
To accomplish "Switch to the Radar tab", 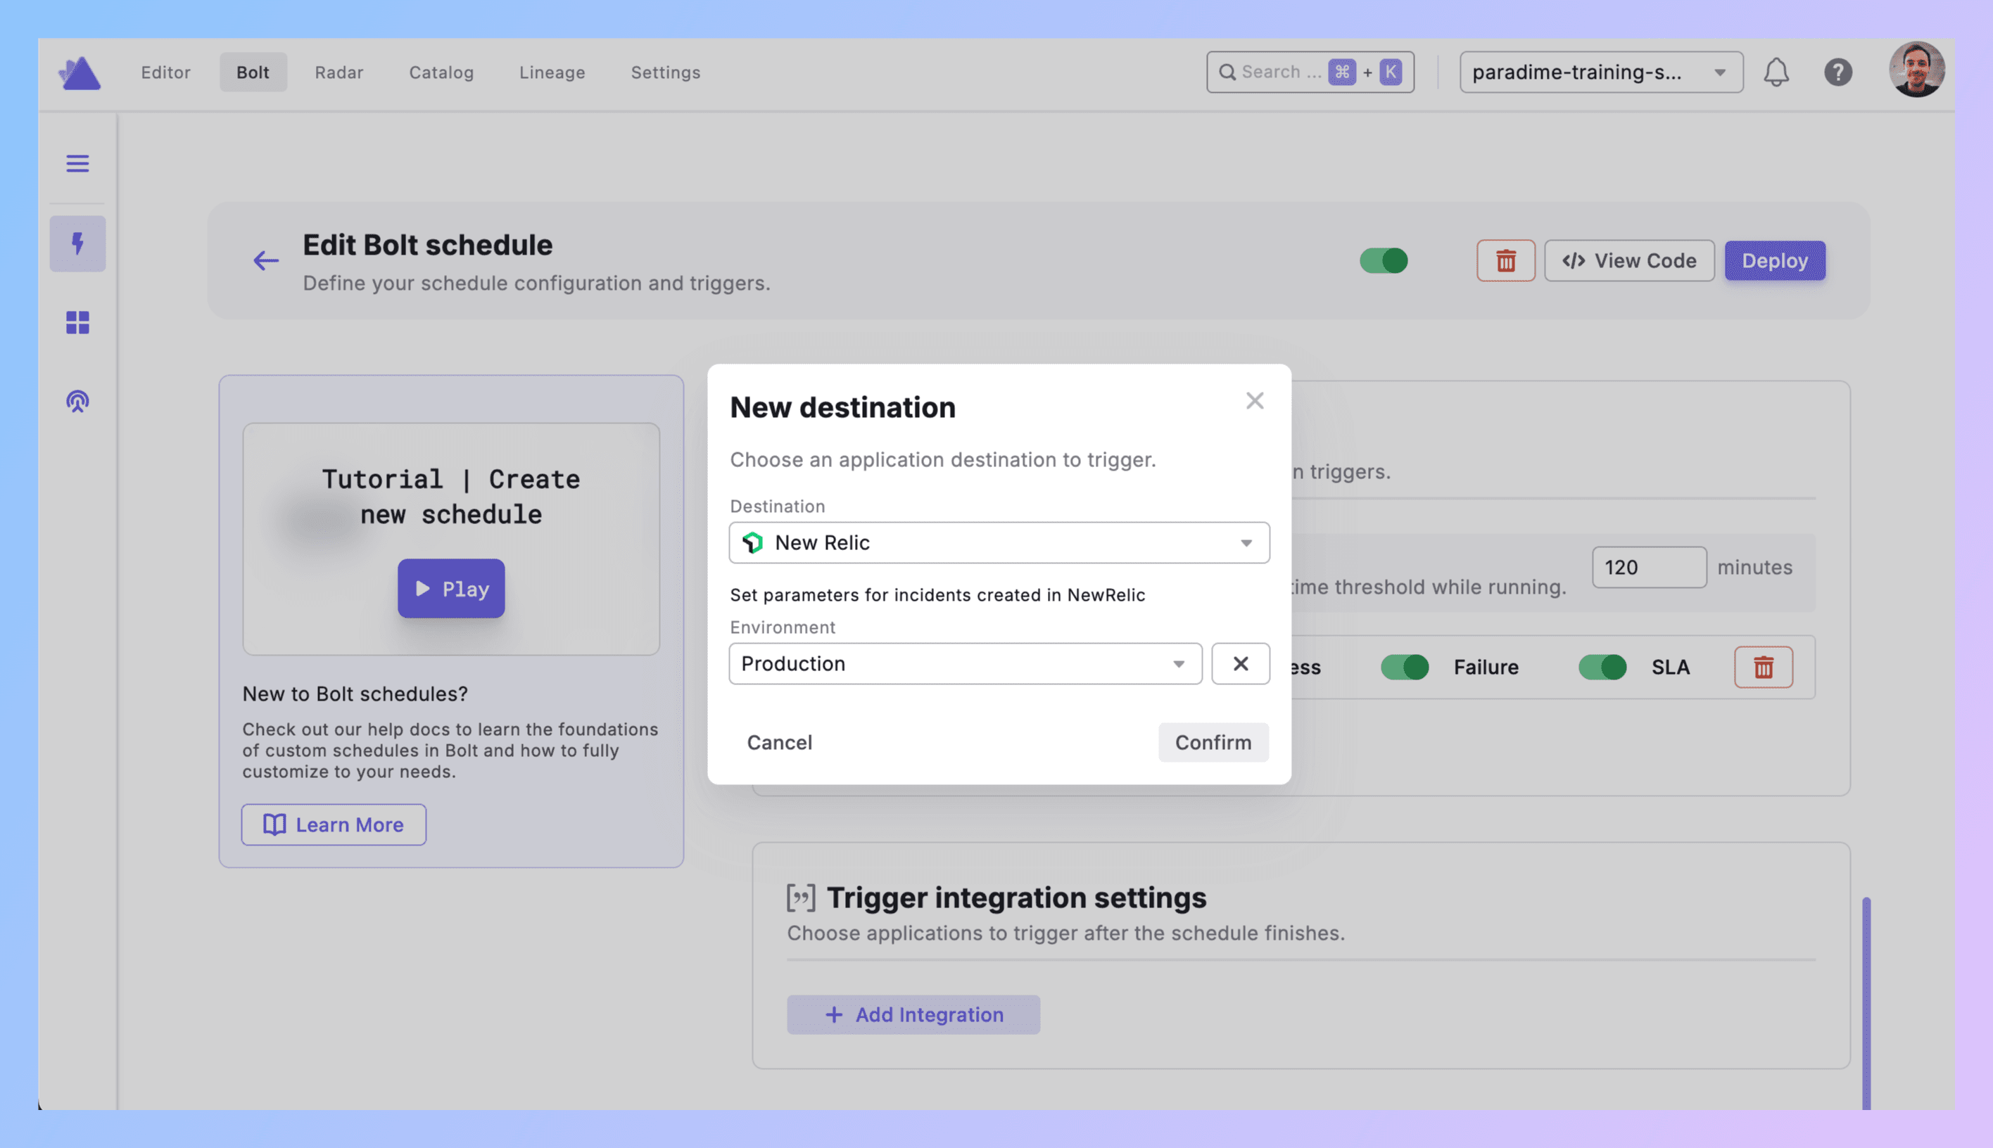I will pos(339,72).
